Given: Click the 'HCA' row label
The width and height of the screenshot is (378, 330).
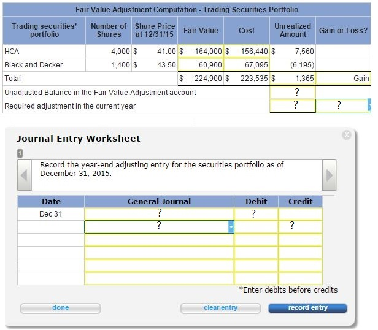Looking at the screenshot, I should (12, 51).
